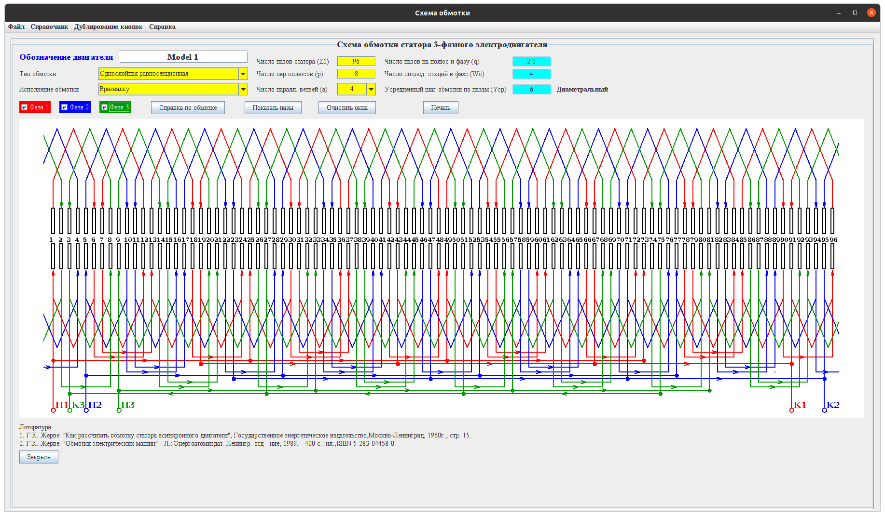The image size is (885, 516).
Task: Open the Исполнение обмотки dropdown arrow
Action: coord(243,89)
